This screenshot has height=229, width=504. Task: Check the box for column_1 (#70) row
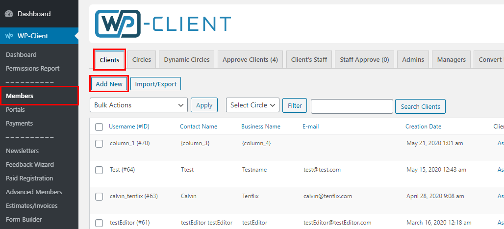click(99, 144)
